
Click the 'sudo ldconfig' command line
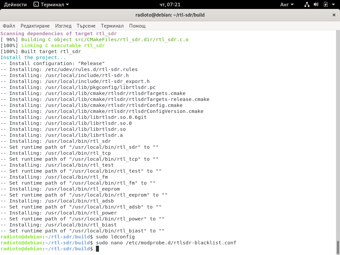[x=115, y=237]
